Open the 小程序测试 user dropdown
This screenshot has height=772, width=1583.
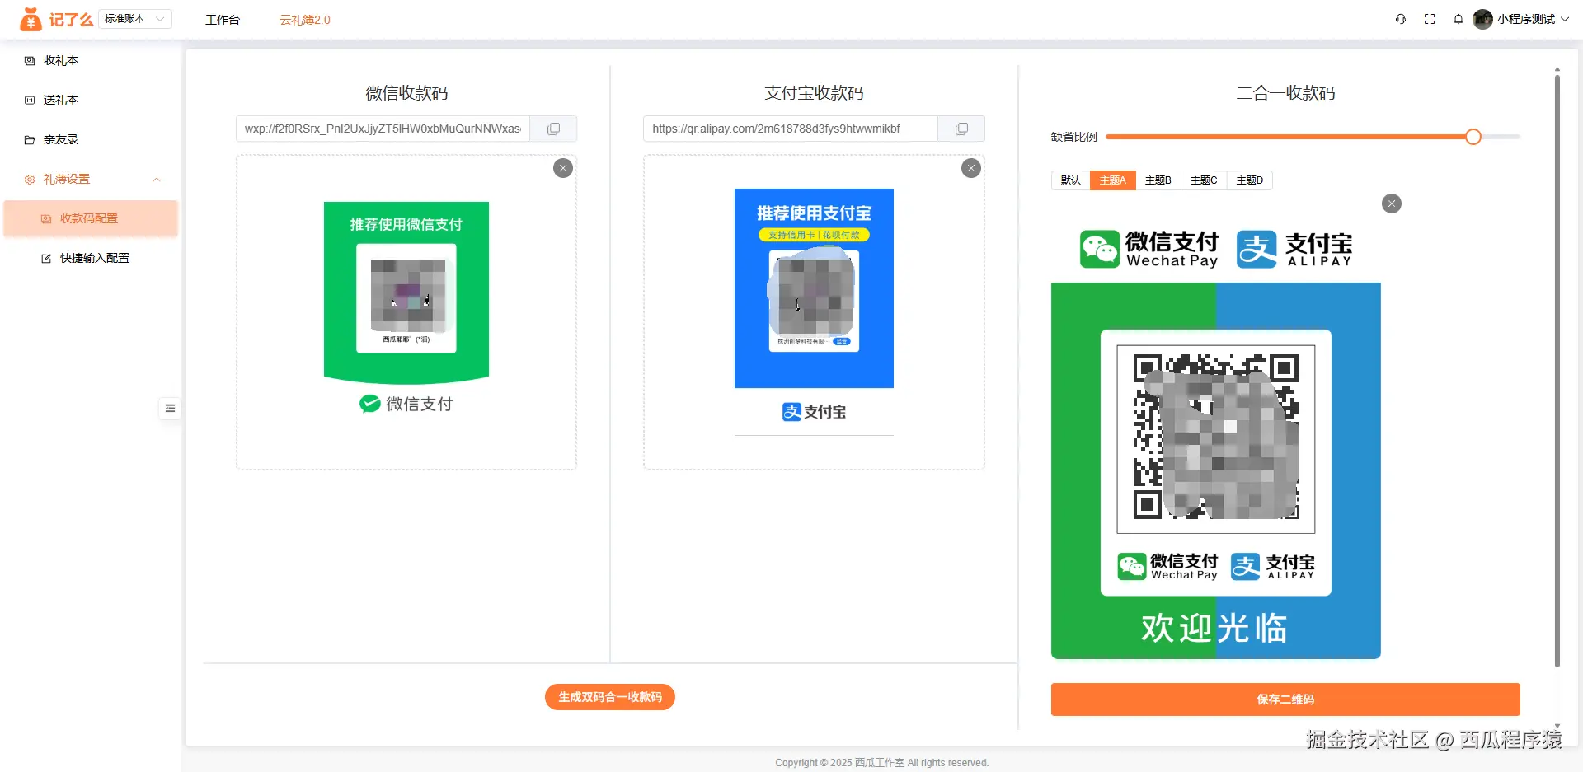(x=1521, y=19)
